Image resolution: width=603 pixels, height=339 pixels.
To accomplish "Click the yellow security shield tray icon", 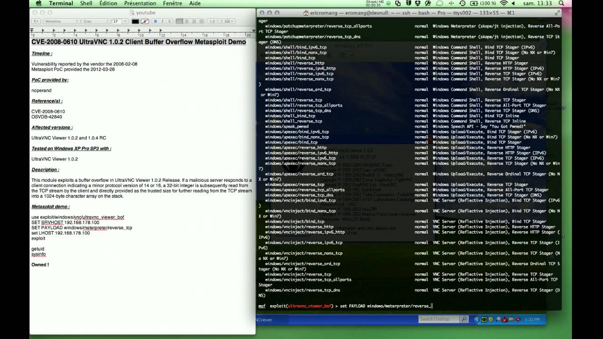I will 491,319.
